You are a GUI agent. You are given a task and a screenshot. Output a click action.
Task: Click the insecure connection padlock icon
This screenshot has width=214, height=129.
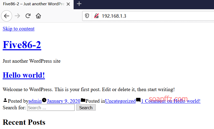[96, 16]
